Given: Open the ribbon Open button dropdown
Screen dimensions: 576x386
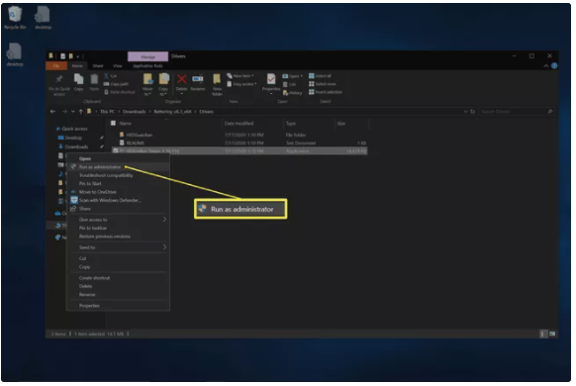Looking at the screenshot, I should tap(301, 76).
